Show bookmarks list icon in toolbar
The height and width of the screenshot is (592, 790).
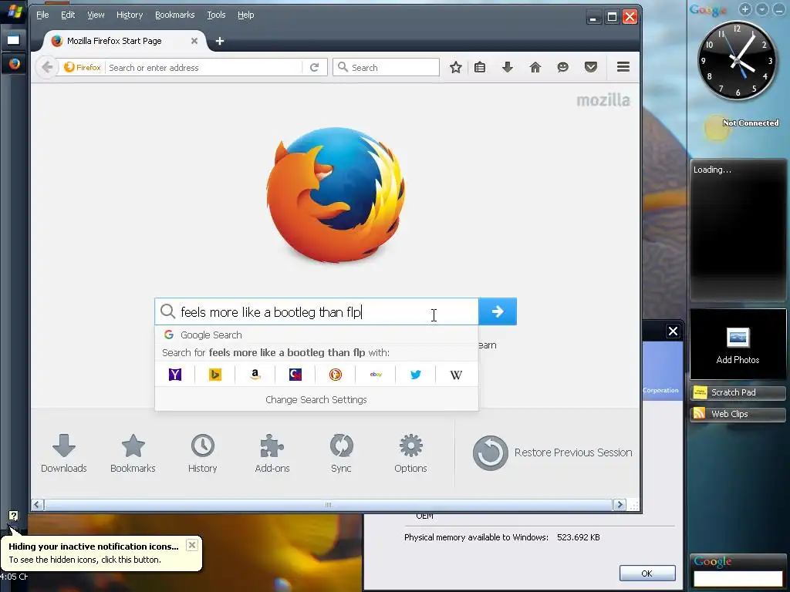point(480,67)
